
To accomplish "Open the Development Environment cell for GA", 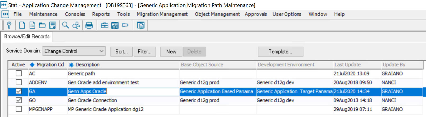I will coord(294,92).
